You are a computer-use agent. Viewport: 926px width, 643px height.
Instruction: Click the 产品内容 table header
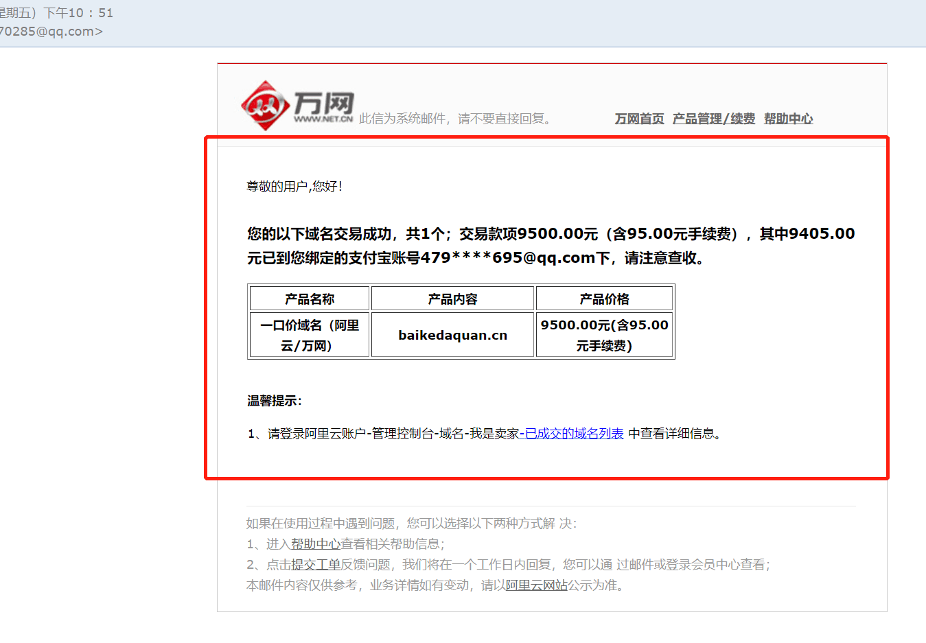click(x=452, y=299)
